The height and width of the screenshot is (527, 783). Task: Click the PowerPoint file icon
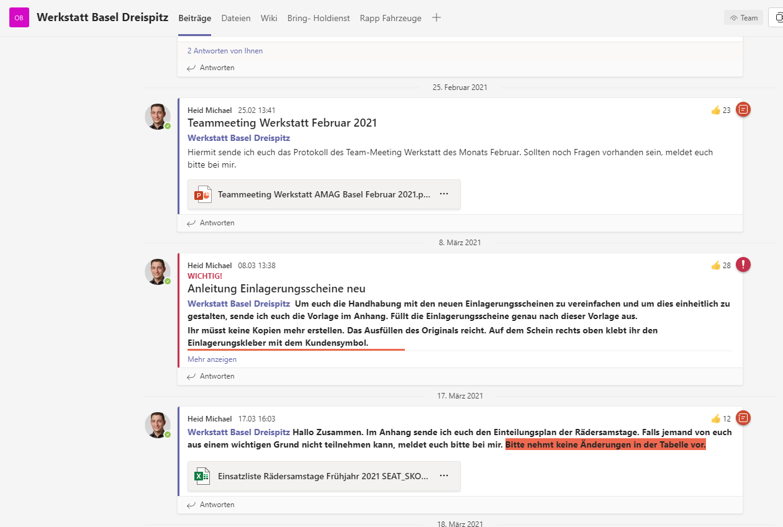tap(203, 194)
